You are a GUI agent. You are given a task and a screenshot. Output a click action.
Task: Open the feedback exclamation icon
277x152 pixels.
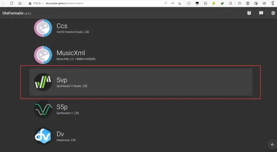tap(261, 13)
